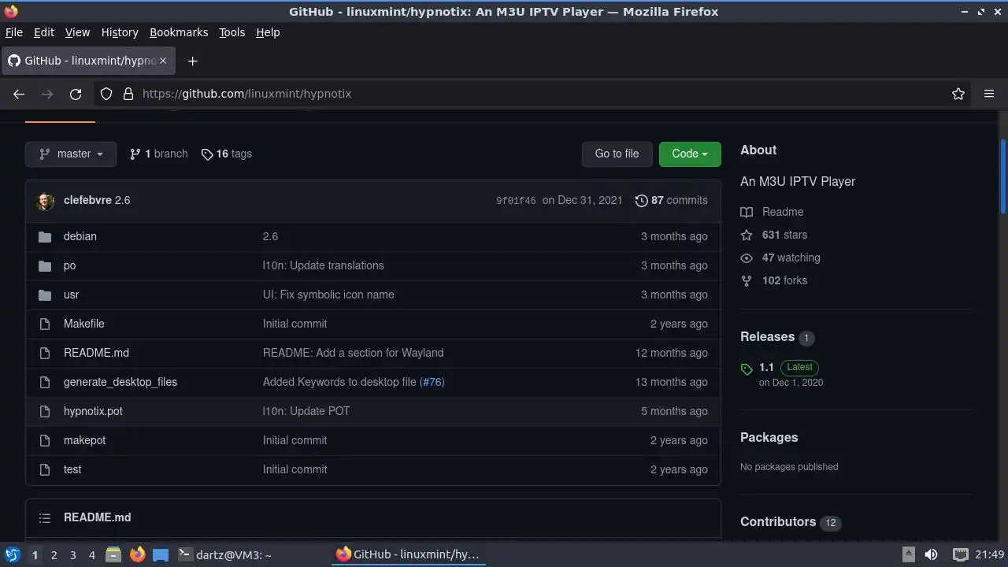Viewport: 1008px width, 567px height.
Task: Switch to workspace 2 in the taskbar
Action: click(x=54, y=555)
